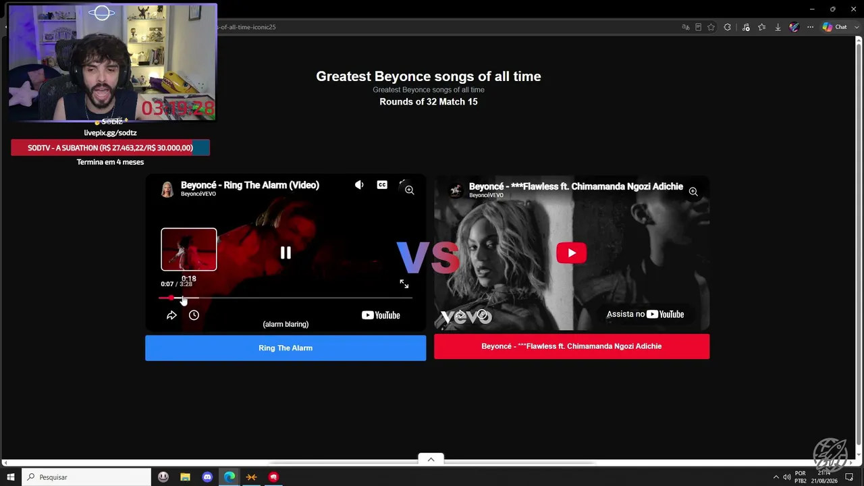Screen dimensions: 864x486
Task: Open YouTube logo on Ring The Alarm player
Action: 381,315
